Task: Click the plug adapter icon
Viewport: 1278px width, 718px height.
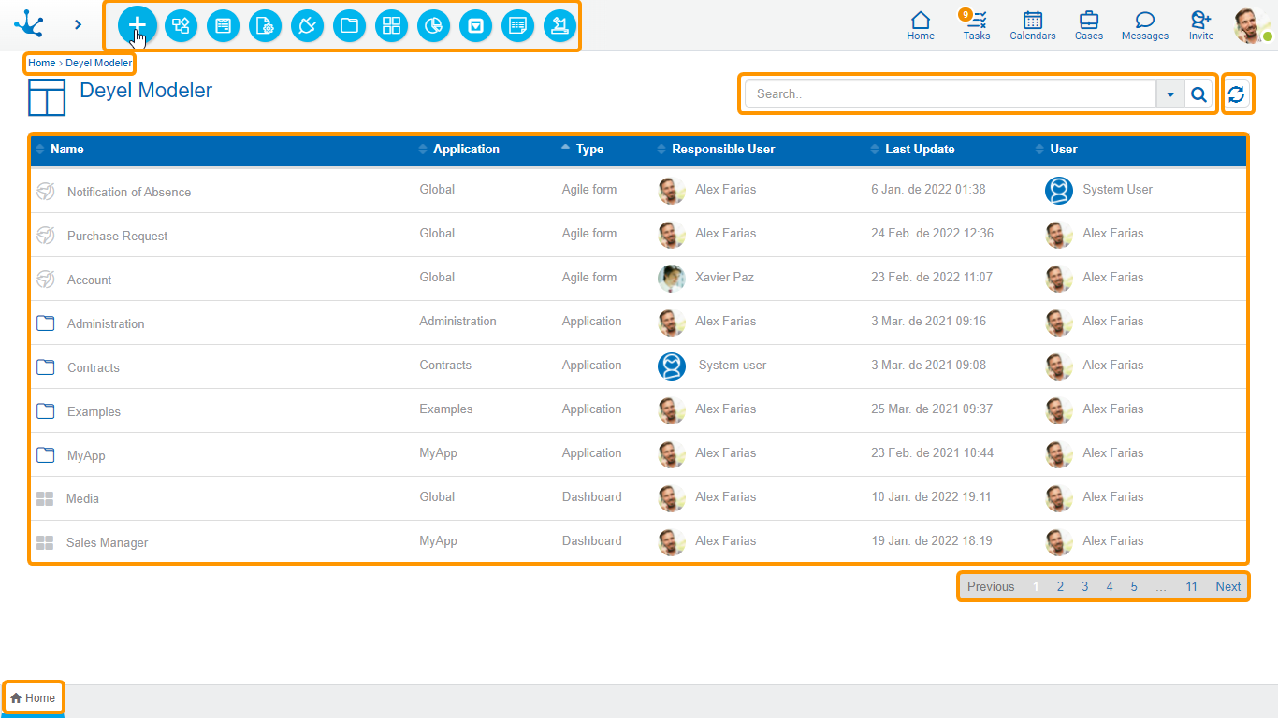Action: [308, 26]
